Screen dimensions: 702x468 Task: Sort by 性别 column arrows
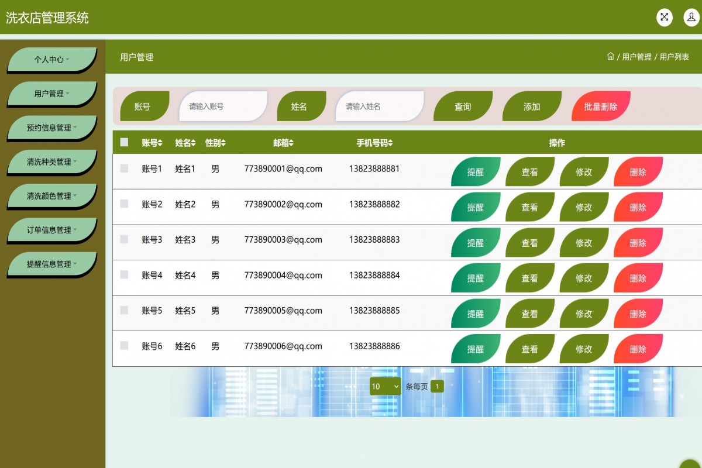[x=223, y=143]
